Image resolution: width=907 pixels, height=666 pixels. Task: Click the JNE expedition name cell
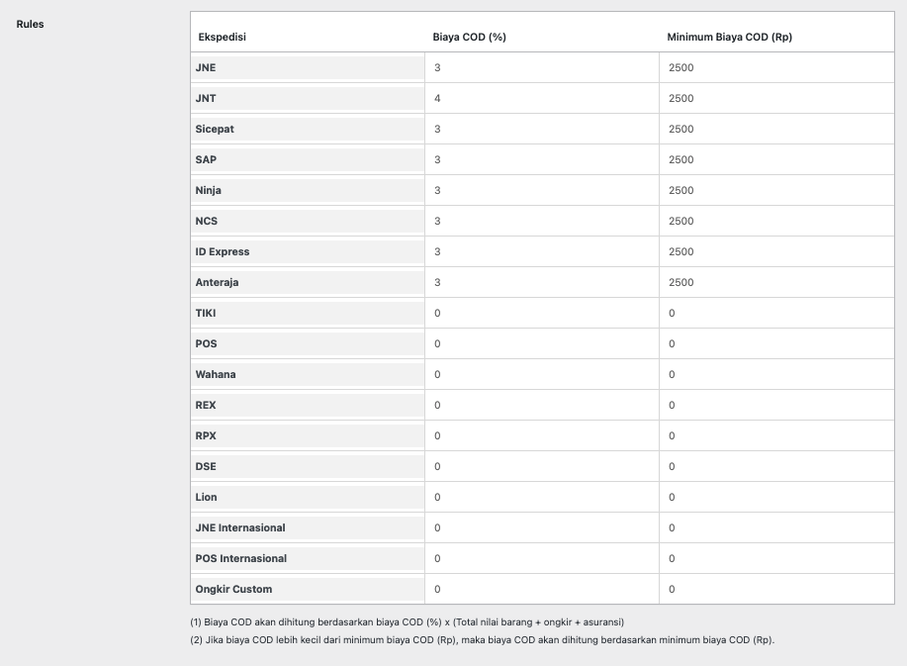[308, 67]
